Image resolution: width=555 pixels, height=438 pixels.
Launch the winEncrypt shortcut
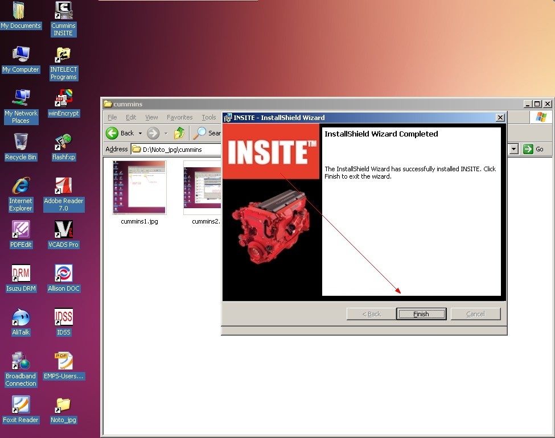(x=63, y=98)
